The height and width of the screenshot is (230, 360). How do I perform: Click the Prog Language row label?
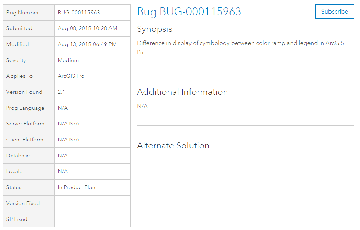(25, 108)
